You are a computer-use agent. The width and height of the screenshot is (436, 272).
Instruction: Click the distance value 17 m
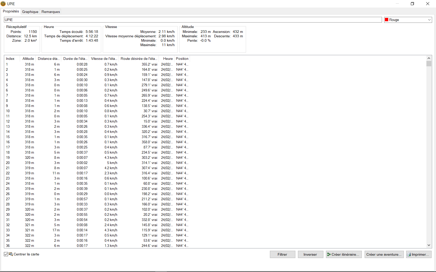[x=56, y=230]
